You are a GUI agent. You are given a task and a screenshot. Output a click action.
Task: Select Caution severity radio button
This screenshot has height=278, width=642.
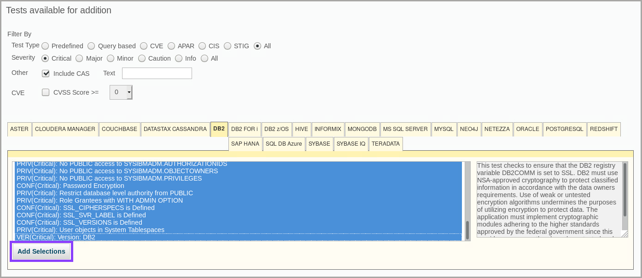click(142, 58)
